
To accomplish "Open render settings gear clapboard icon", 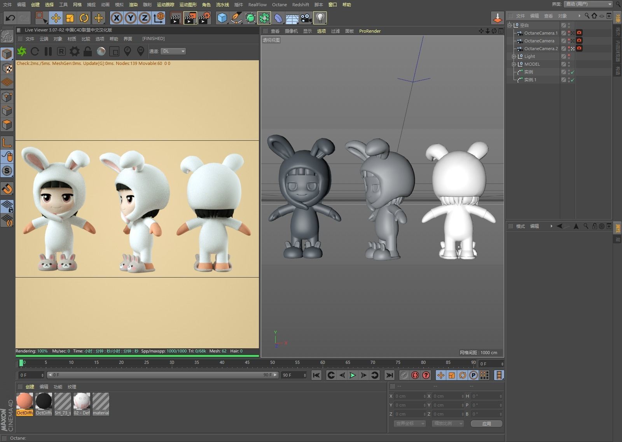I will pyautogui.click(x=204, y=18).
